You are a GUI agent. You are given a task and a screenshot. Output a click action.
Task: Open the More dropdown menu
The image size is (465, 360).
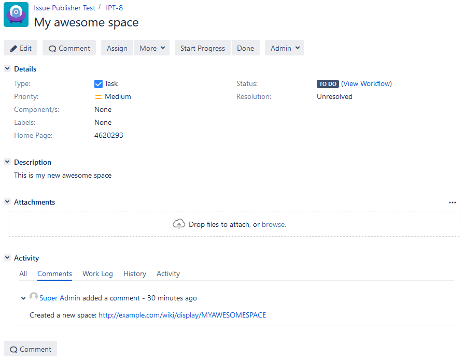(x=152, y=48)
